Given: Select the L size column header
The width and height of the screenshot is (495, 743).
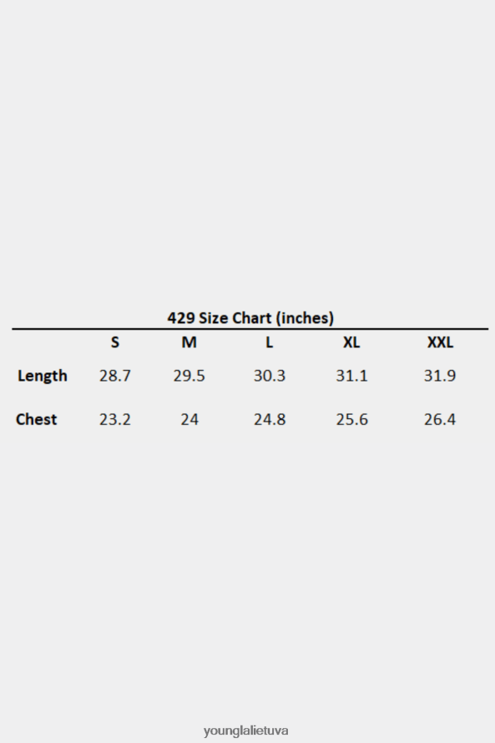Looking at the screenshot, I should pos(269,342).
